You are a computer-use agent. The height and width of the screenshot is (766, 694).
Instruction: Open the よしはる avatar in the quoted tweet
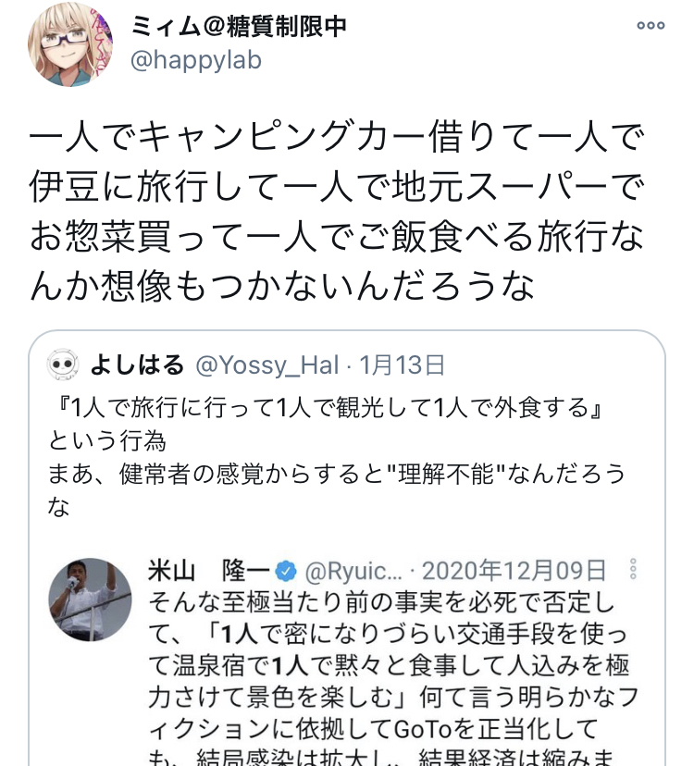coord(63,364)
